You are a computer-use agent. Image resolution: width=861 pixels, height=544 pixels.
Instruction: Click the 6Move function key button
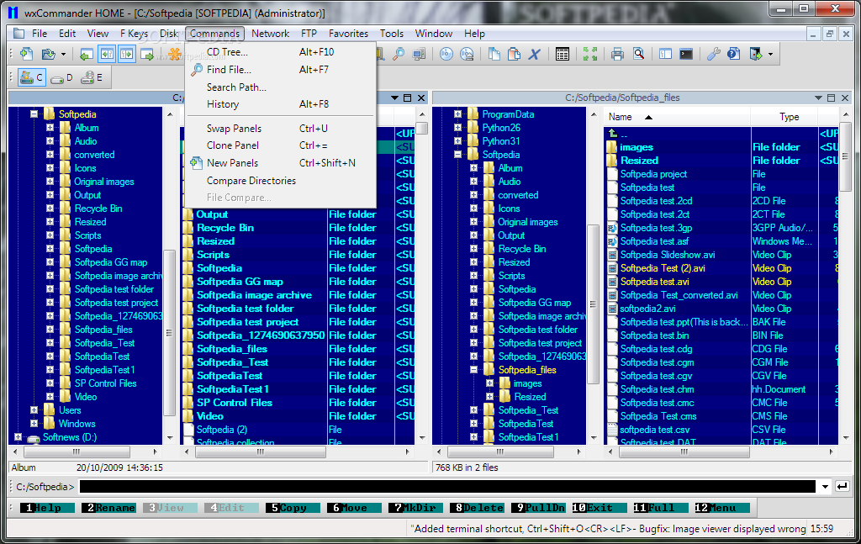354,508
